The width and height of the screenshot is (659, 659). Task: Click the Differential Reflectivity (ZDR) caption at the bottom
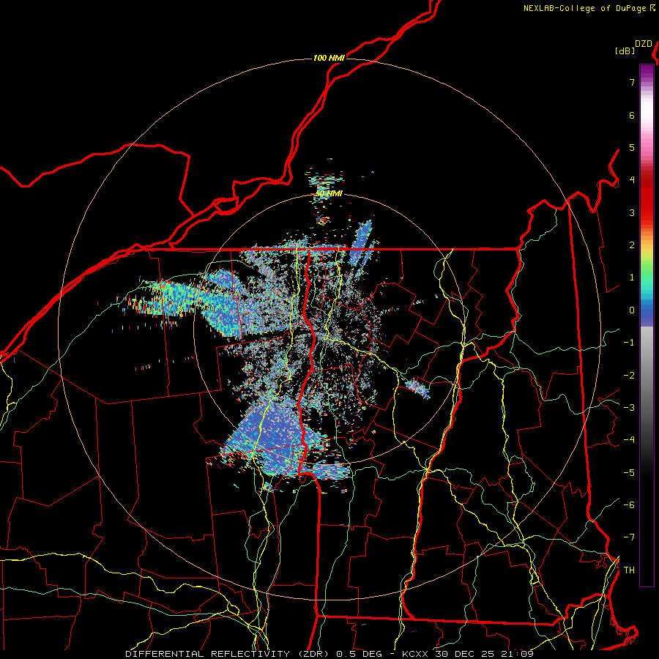point(329,654)
